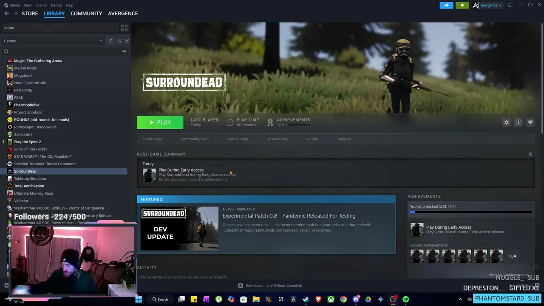The width and height of the screenshot is (544, 306).
Task: Select Sons Of The Forest in library
Action: (x=30, y=149)
